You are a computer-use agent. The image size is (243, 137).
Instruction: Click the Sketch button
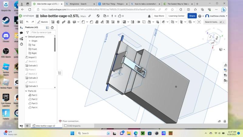click(43, 22)
